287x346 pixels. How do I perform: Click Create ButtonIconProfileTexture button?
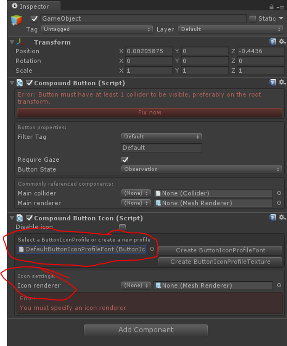point(220,262)
